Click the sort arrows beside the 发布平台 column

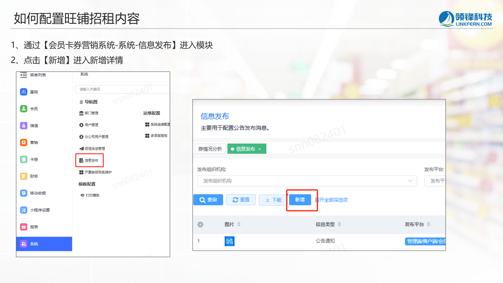click(428, 224)
